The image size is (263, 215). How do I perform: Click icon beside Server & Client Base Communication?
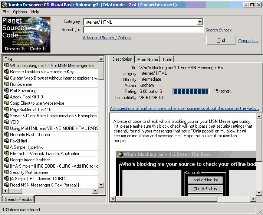pos(6,115)
